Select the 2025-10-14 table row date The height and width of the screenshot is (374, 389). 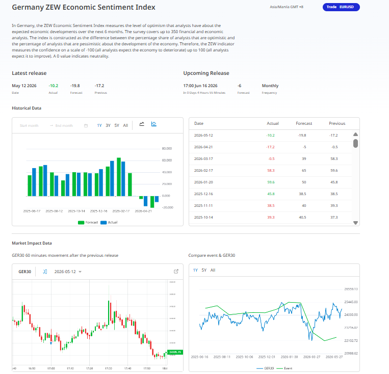point(203,217)
